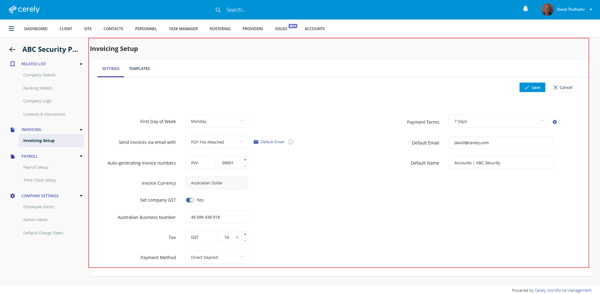Click the search magnifier icon
The height and width of the screenshot is (294, 600).
pyautogui.click(x=218, y=10)
